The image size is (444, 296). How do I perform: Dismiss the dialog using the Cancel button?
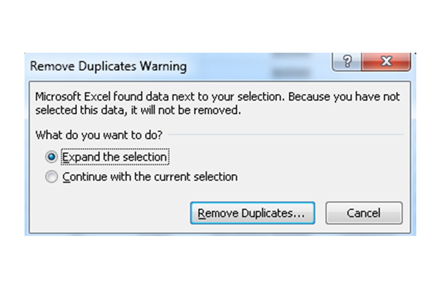(364, 213)
